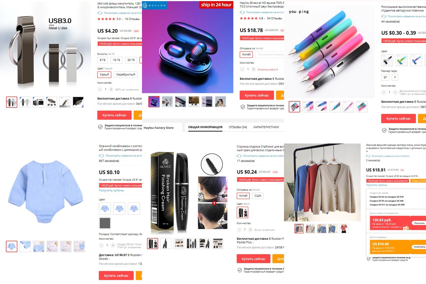Image resolution: width=426 pixels, height=284 pixels.
Task: Switch to ОТЗЫВЫ (54) tab
Action: pos(238,127)
